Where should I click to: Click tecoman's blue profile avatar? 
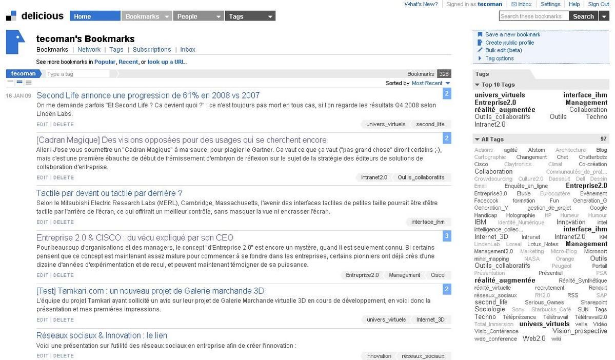(x=15, y=42)
